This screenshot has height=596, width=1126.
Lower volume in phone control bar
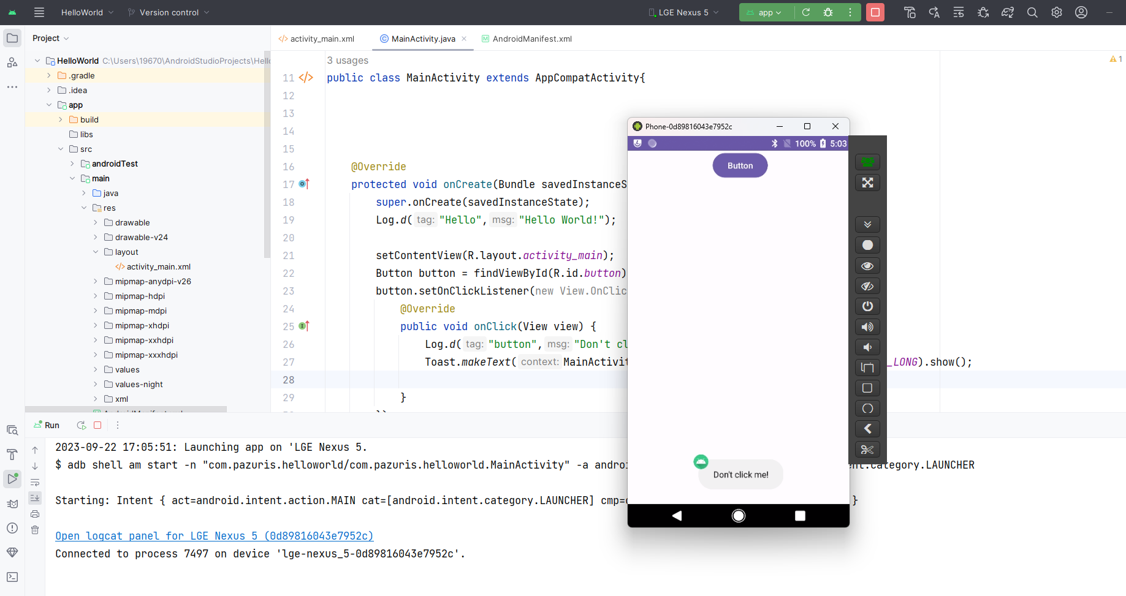867,347
